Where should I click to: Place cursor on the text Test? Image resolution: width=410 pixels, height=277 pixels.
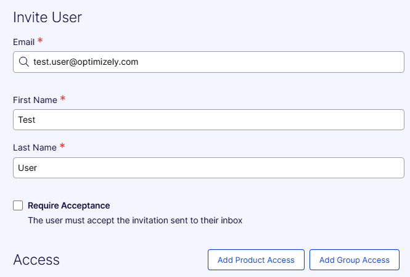click(x=27, y=120)
